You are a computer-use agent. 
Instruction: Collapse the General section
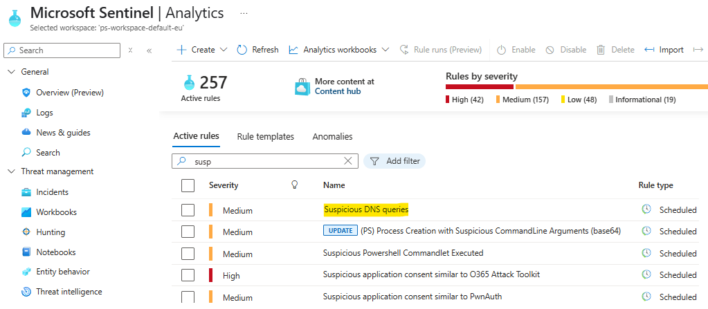[x=12, y=72]
